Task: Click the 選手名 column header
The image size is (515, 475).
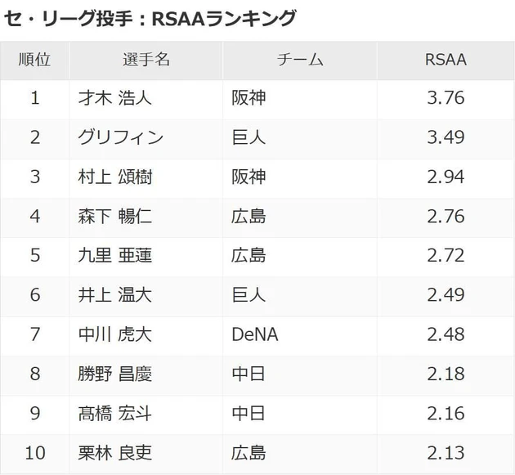Action: click(146, 60)
